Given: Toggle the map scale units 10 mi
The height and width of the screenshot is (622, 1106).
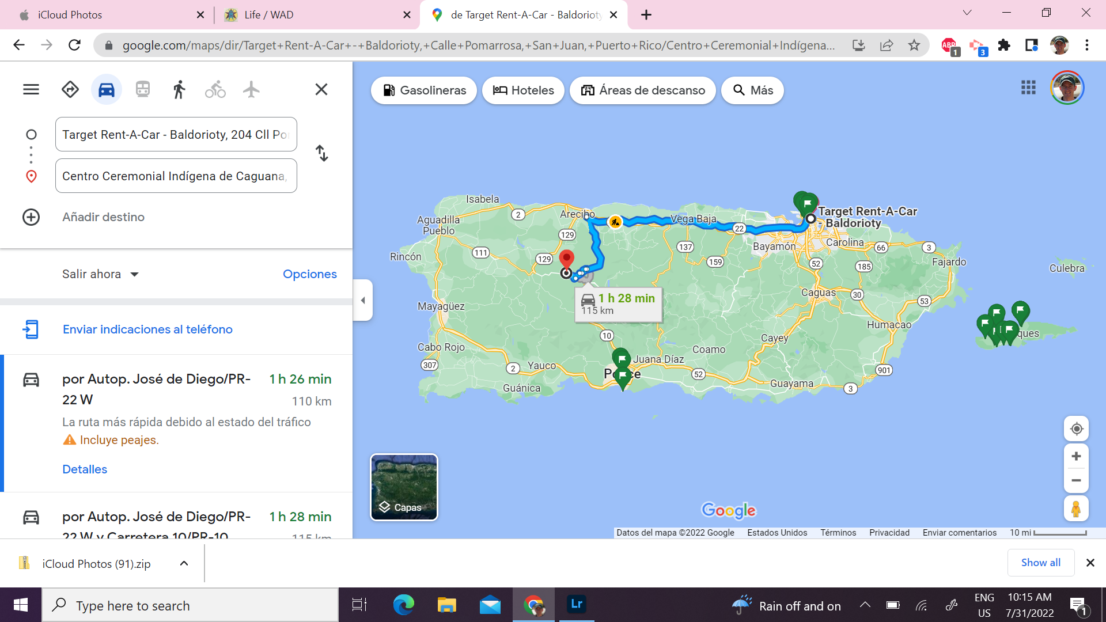Looking at the screenshot, I should coord(1048,533).
